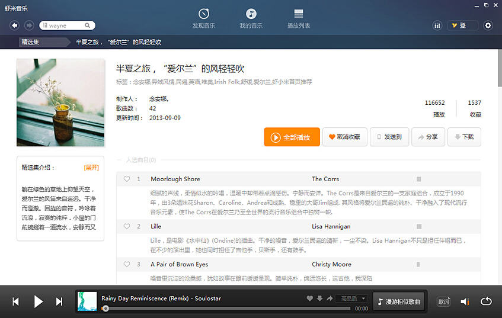Mute the volume speaker icon

click(465, 302)
